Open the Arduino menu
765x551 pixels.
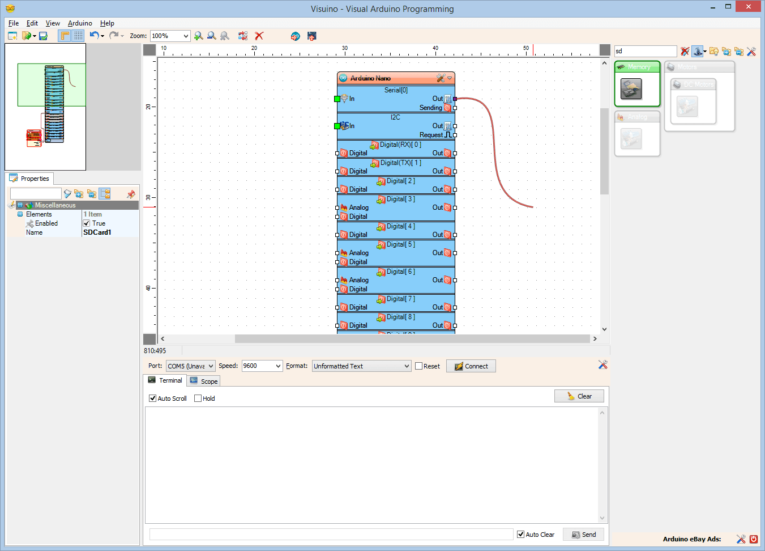click(80, 23)
